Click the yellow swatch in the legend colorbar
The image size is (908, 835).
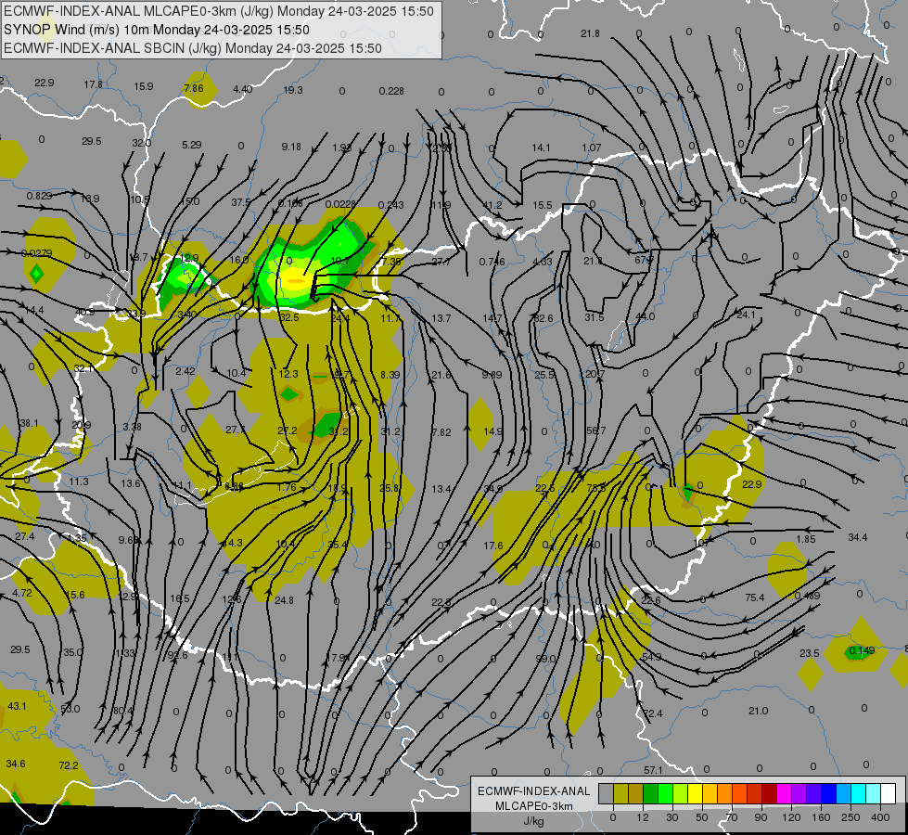pos(695,794)
